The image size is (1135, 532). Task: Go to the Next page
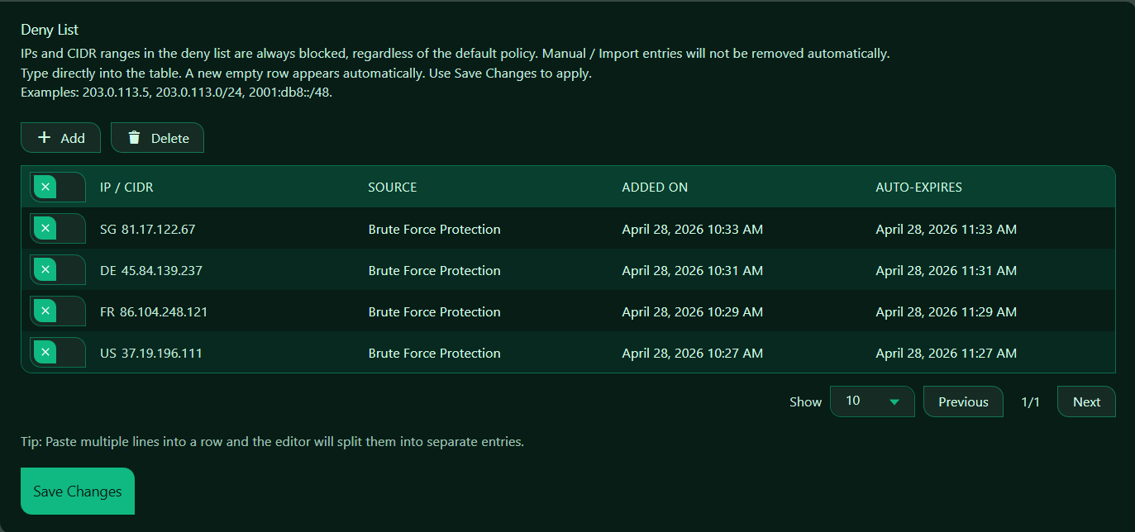(x=1086, y=402)
